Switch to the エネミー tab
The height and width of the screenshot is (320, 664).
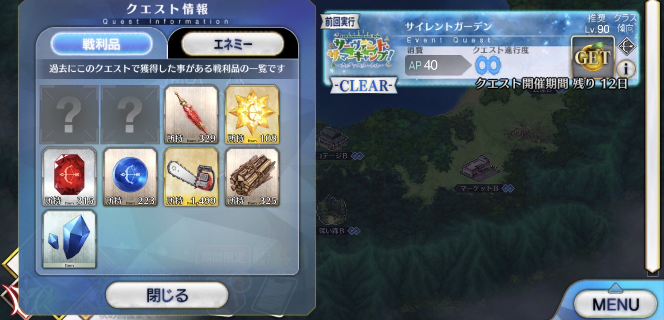[233, 44]
